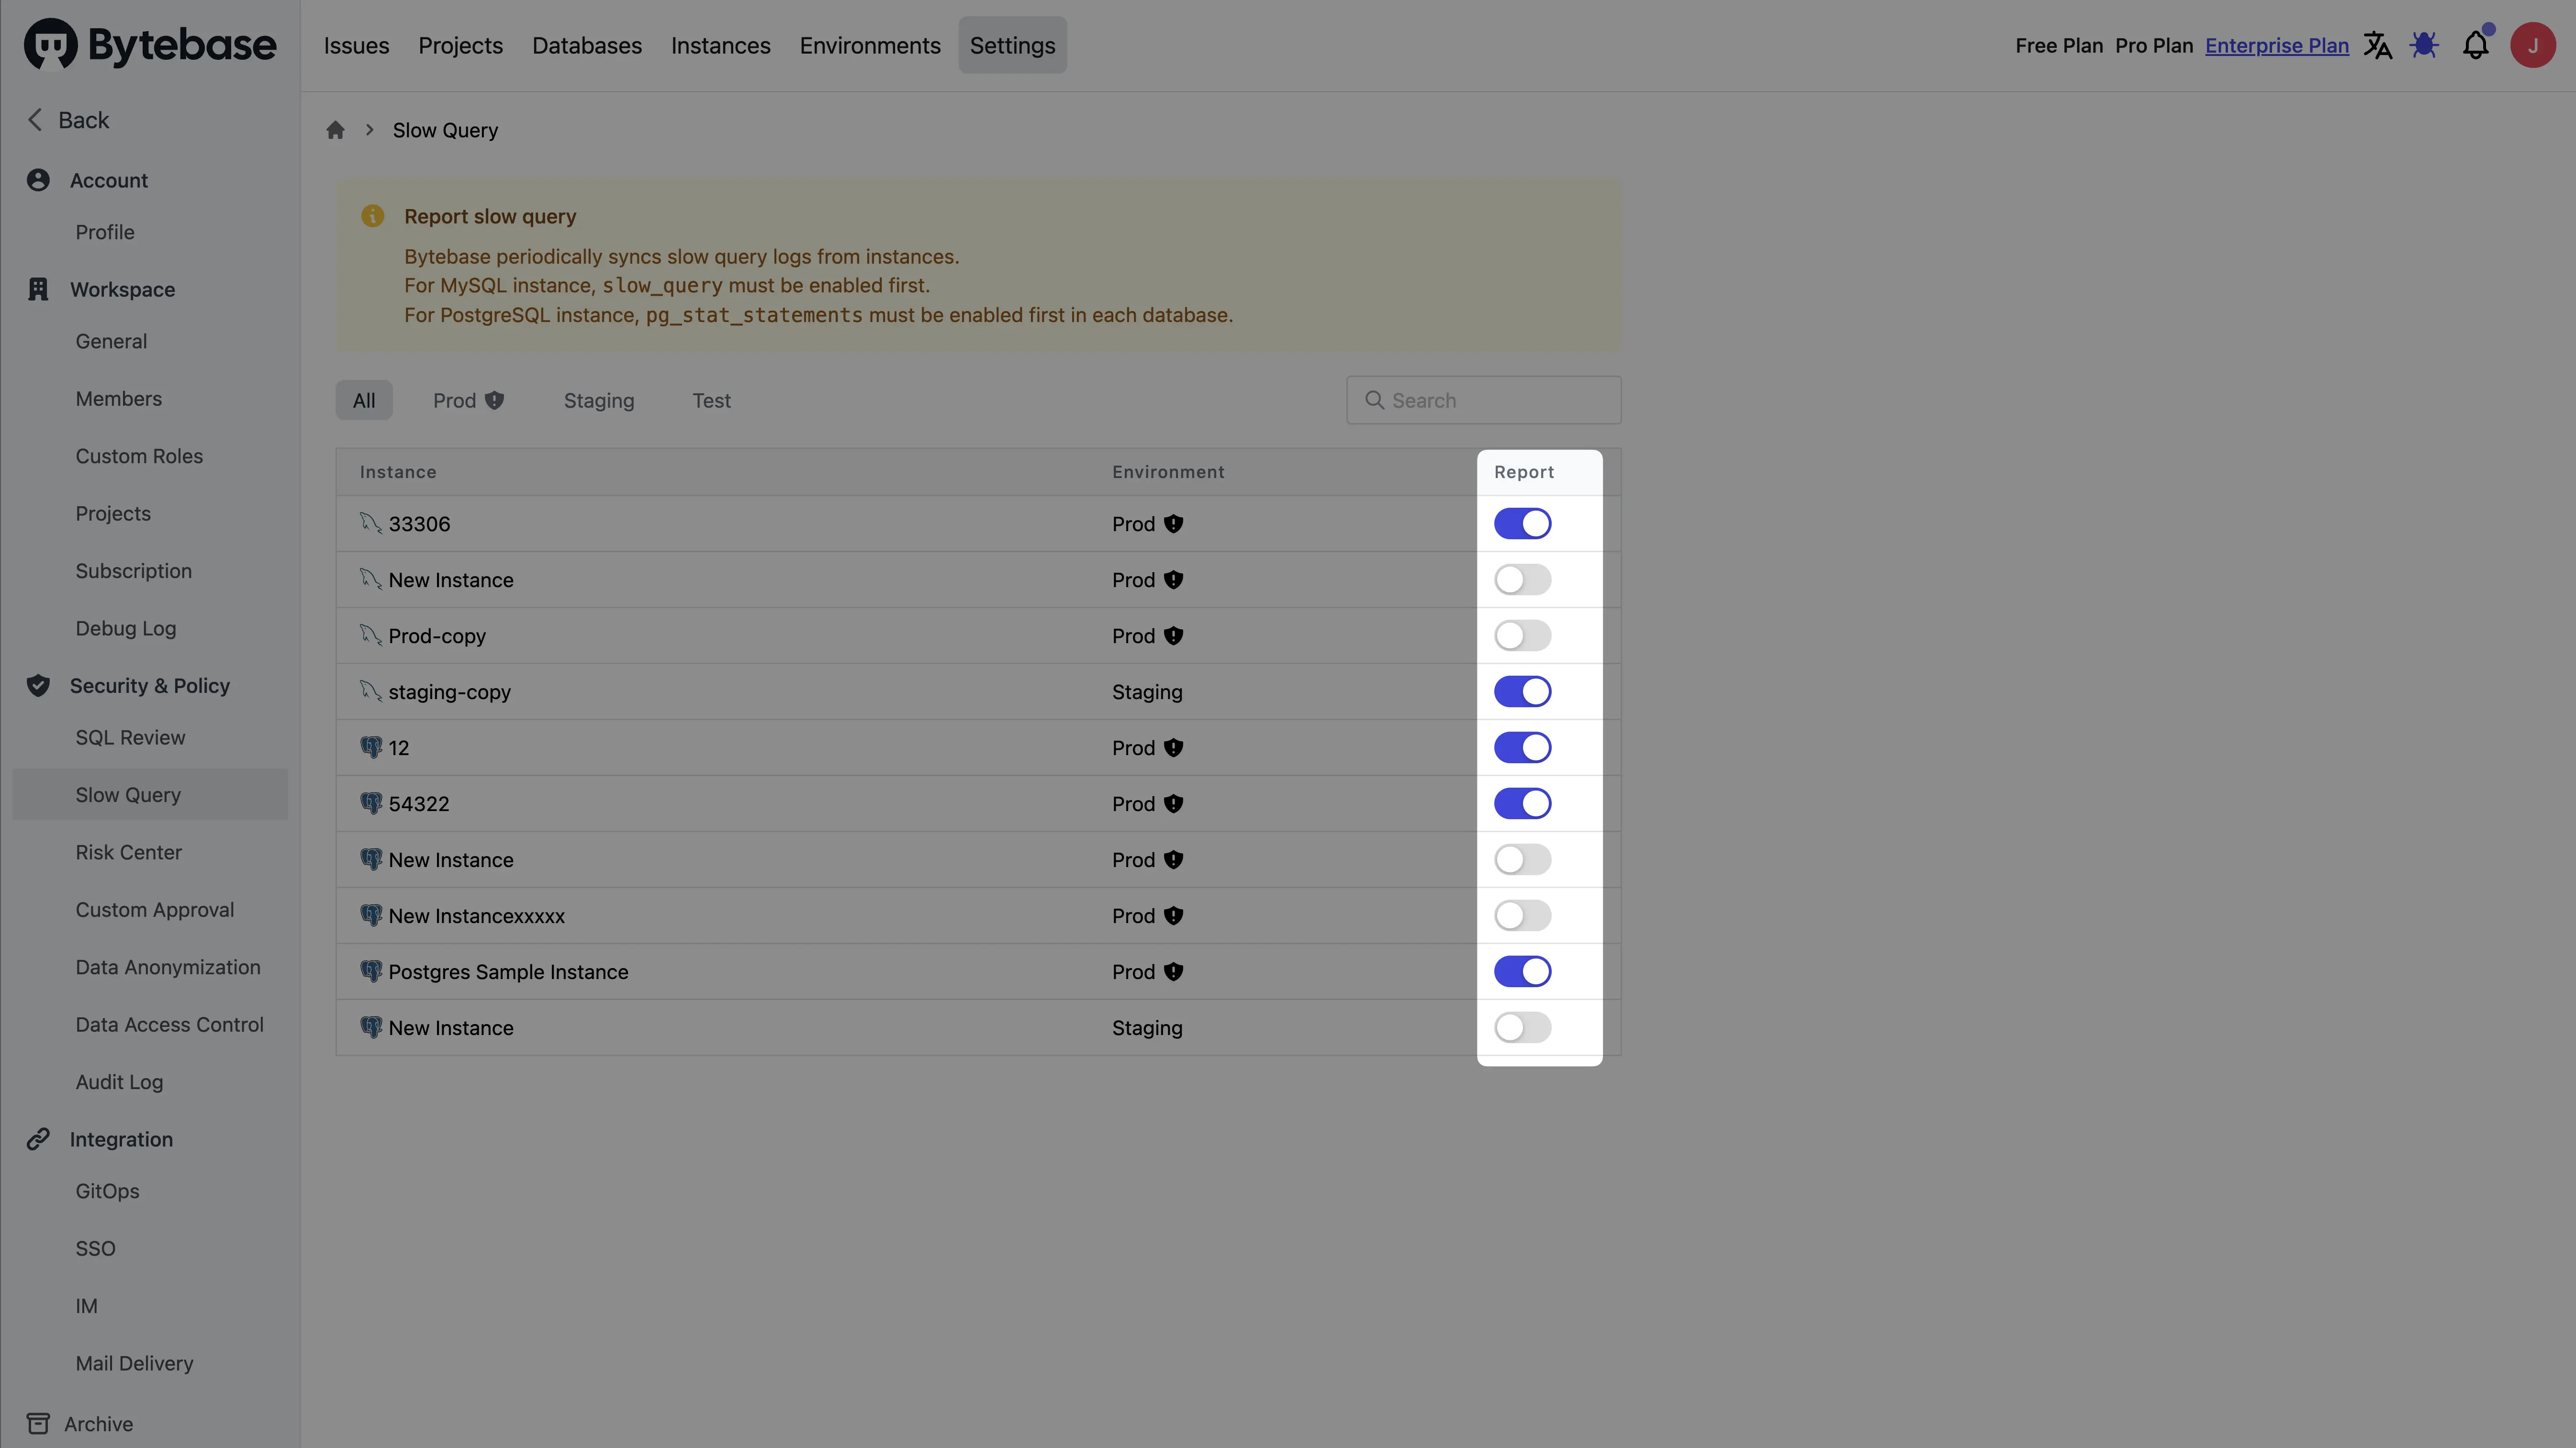Click the Integration link icon
2576x1448 pixels.
pos(38,1139)
